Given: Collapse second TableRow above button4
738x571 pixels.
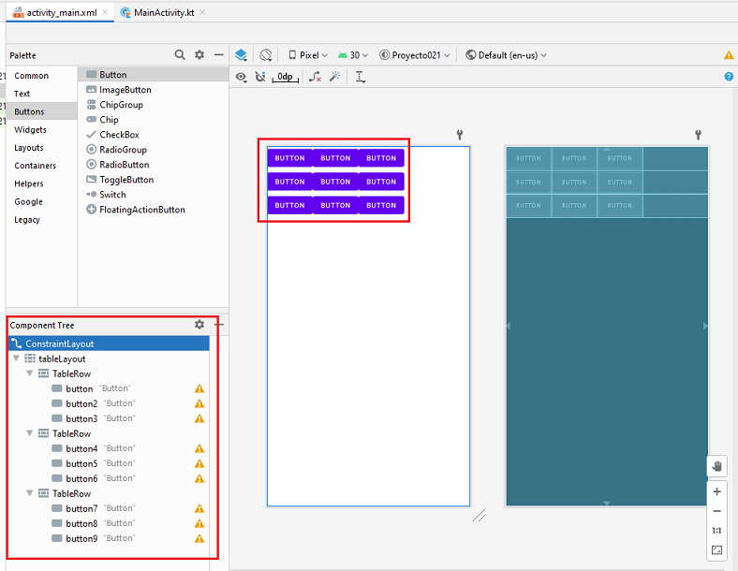Looking at the screenshot, I should click(29, 433).
